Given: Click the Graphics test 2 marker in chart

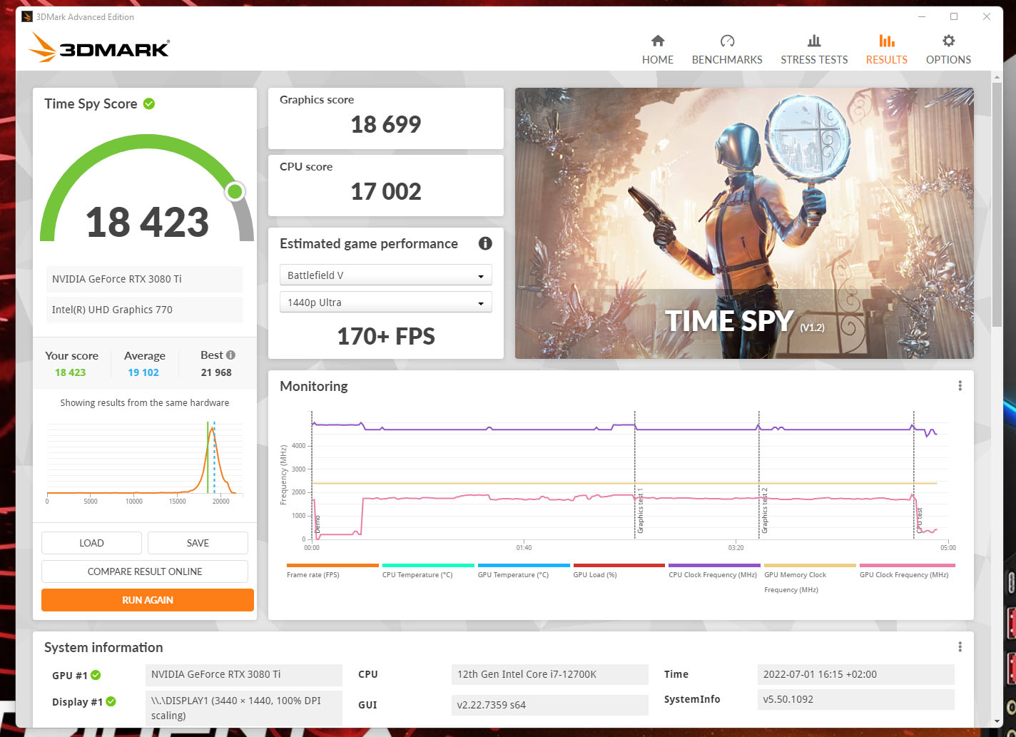Looking at the screenshot, I should [764, 511].
